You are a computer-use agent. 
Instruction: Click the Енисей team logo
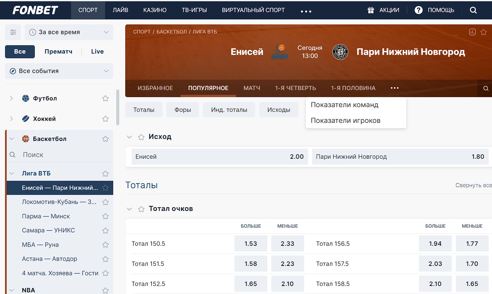click(x=280, y=52)
